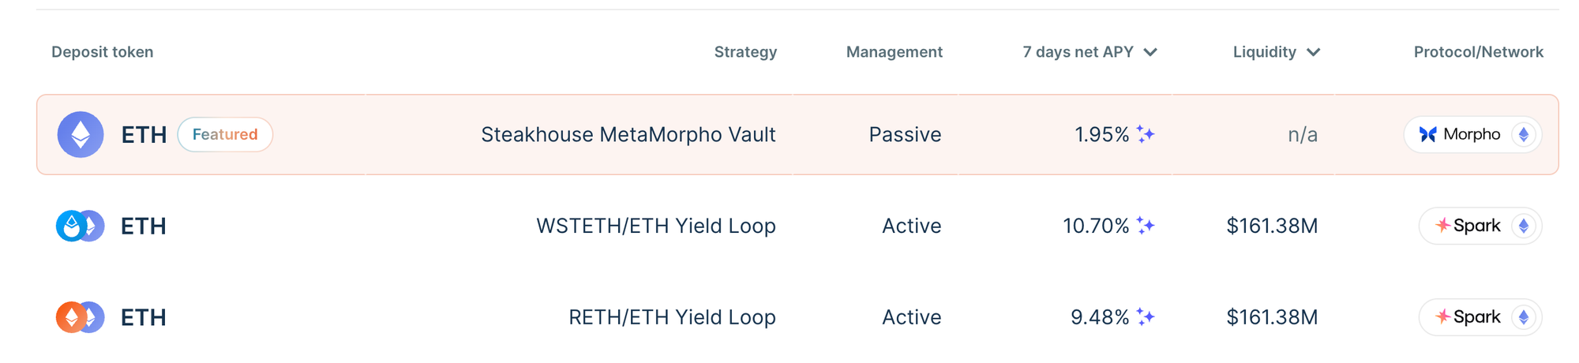This screenshot has width=1579, height=363.
Task: Open Steakhouse MetaMorpho Vault strategy
Action: (x=628, y=135)
